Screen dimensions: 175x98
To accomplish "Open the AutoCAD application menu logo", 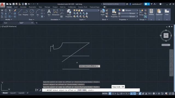I will [2, 5].
